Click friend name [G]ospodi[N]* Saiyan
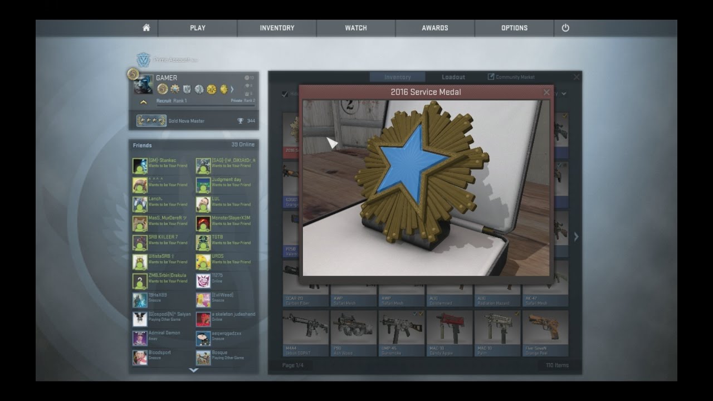 click(170, 314)
